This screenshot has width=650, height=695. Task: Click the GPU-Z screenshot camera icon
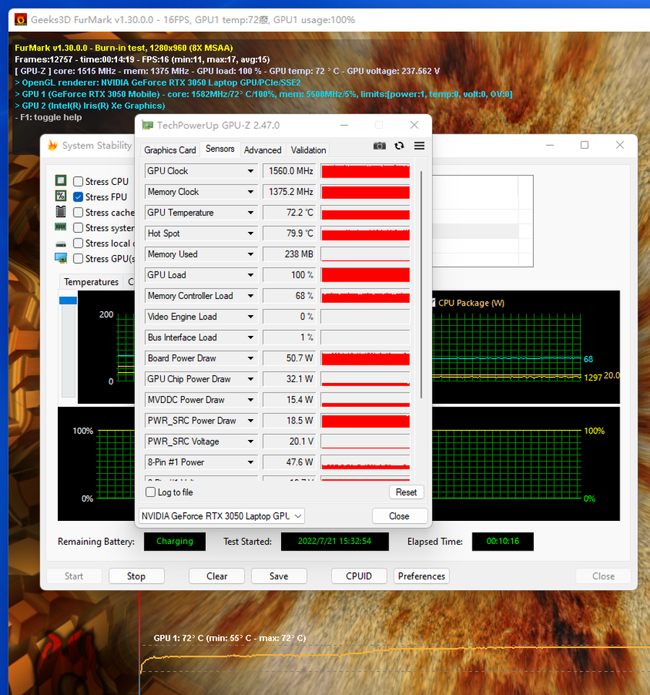click(x=379, y=146)
